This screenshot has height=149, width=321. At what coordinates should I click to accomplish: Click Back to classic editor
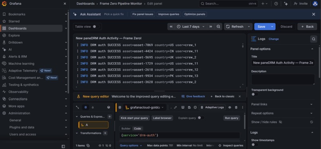coord(222,96)
